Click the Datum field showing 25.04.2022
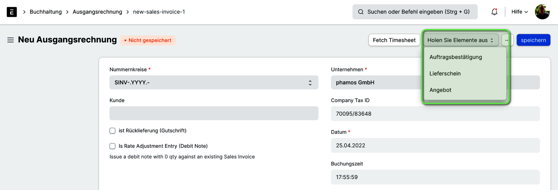This screenshot has height=190, width=558. tap(435, 145)
